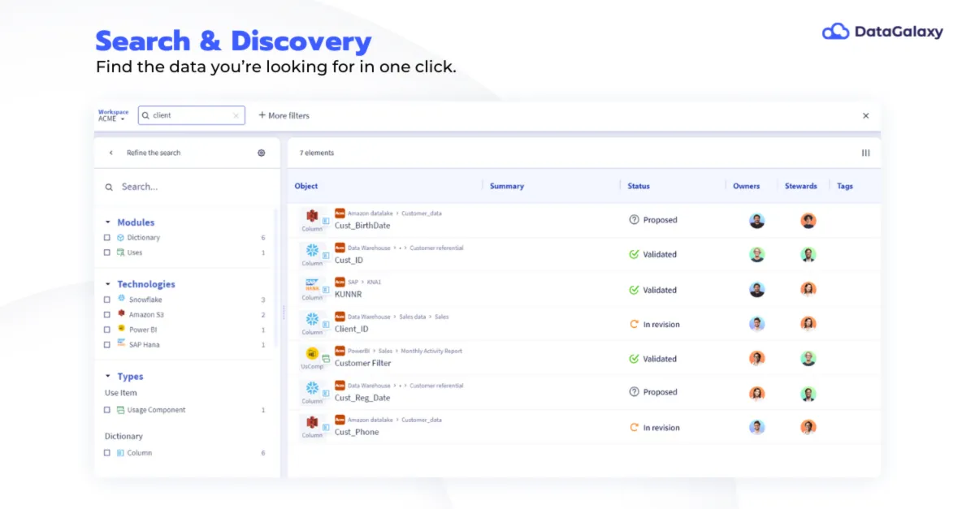Open the Customer Filter object
The height and width of the screenshot is (509, 975).
[x=362, y=364]
